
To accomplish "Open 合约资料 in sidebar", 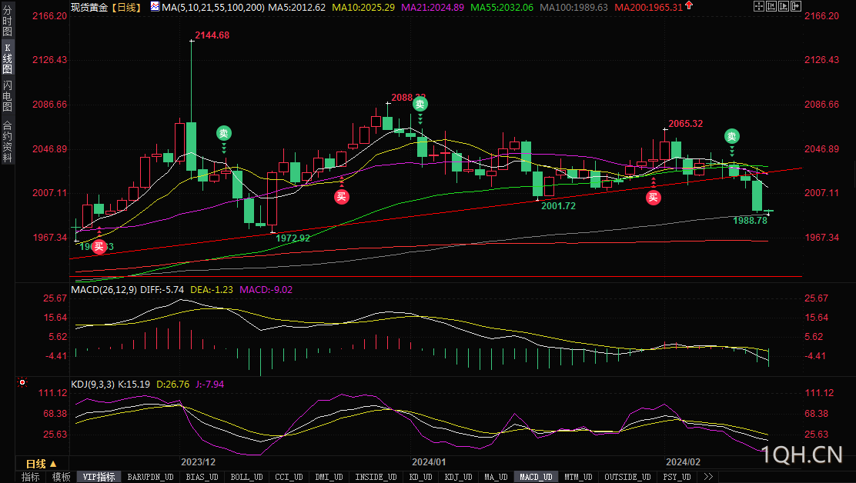I will click(x=7, y=142).
